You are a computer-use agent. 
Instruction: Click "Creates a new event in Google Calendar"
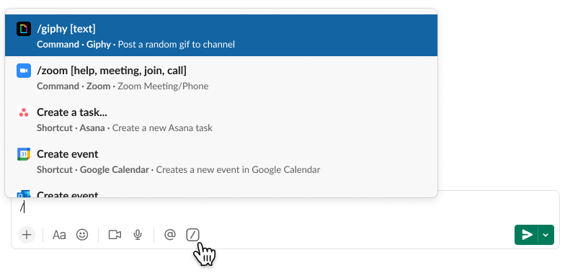tap(238, 170)
